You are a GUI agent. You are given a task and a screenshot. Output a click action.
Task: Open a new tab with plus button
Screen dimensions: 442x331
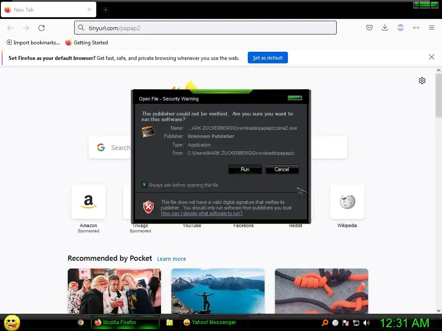coord(105,10)
